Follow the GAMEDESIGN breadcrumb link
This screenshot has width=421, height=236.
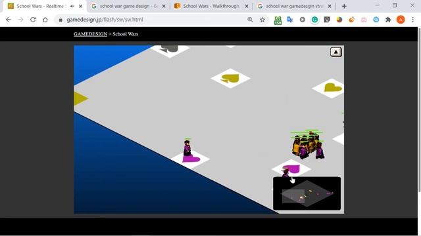pos(90,34)
